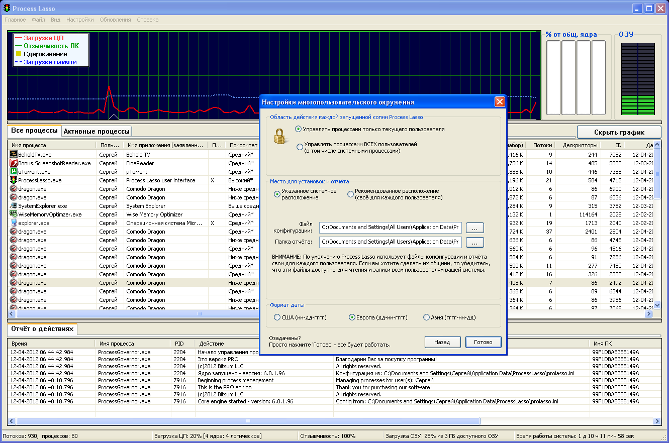The height and width of the screenshot is (443, 669).
Task: Sort by the 'Имя приложения' column header
Action: click(x=165, y=145)
